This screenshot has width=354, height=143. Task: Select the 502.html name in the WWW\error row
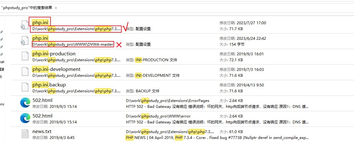point(42,116)
